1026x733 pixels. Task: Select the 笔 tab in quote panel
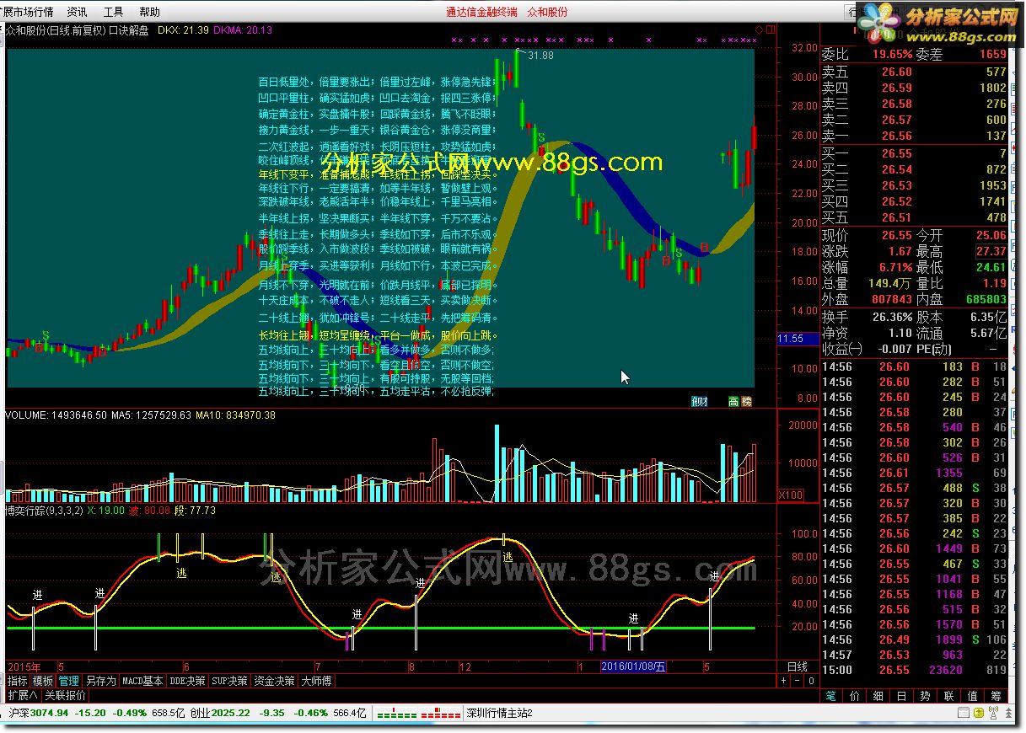pos(831,696)
